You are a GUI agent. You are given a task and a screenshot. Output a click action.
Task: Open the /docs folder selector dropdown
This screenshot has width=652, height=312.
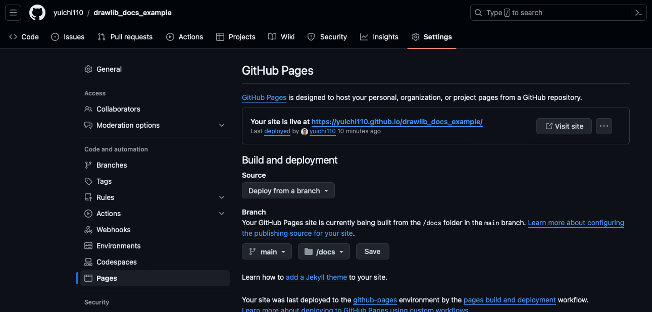point(324,251)
